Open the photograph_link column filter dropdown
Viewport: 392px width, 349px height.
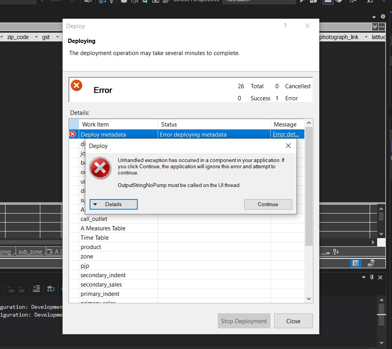tap(366, 37)
